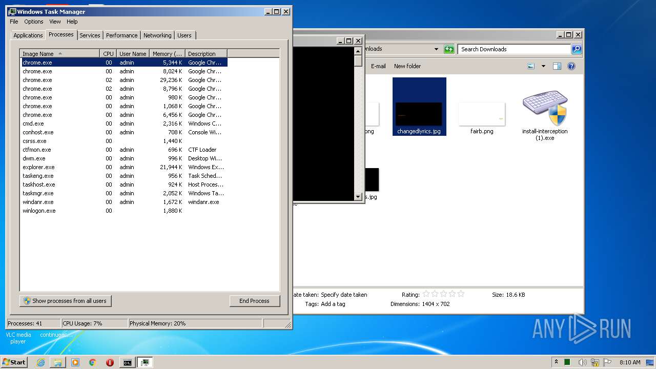Select the taskhost.exe process row
656x369 pixels.
(124, 184)
